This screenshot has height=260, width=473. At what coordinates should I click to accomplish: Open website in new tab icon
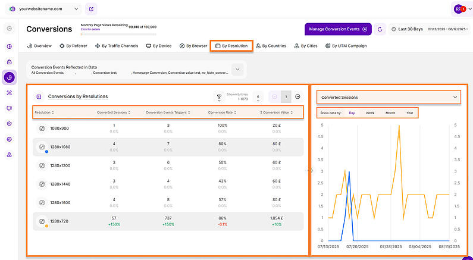91,9
